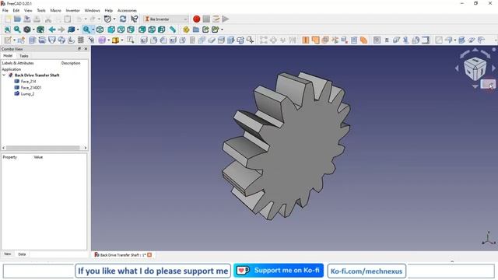Open the Help menu

pos(109,10)
